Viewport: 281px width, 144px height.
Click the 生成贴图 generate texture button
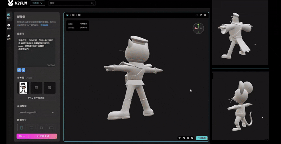(x=202, y=138)
